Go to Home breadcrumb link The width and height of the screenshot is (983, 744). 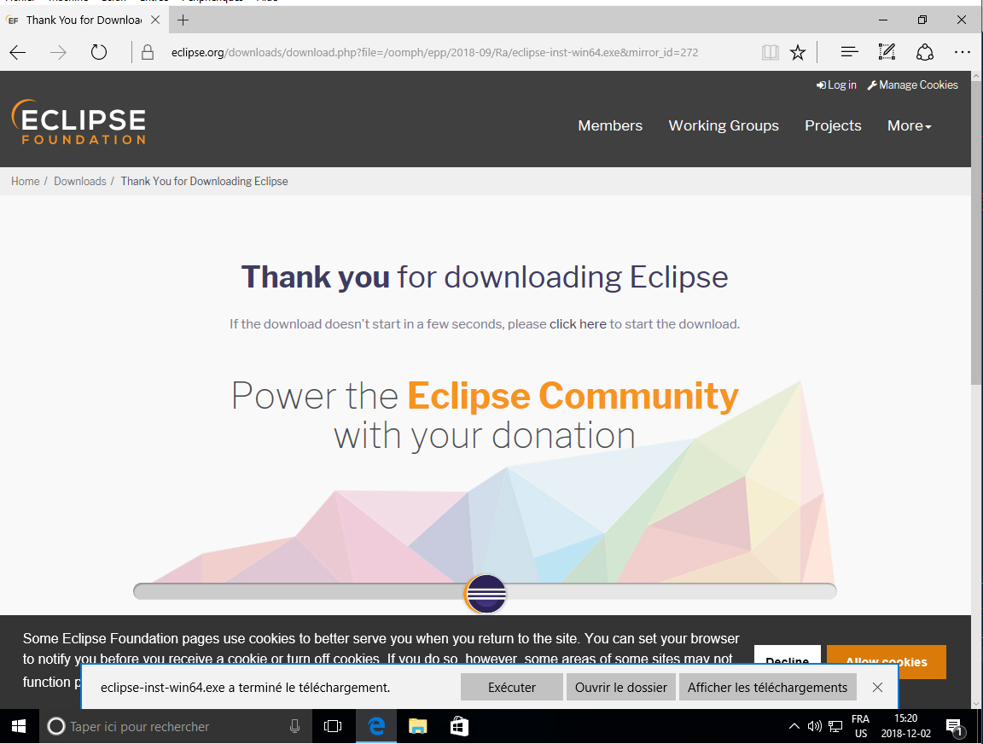(25, 181)
